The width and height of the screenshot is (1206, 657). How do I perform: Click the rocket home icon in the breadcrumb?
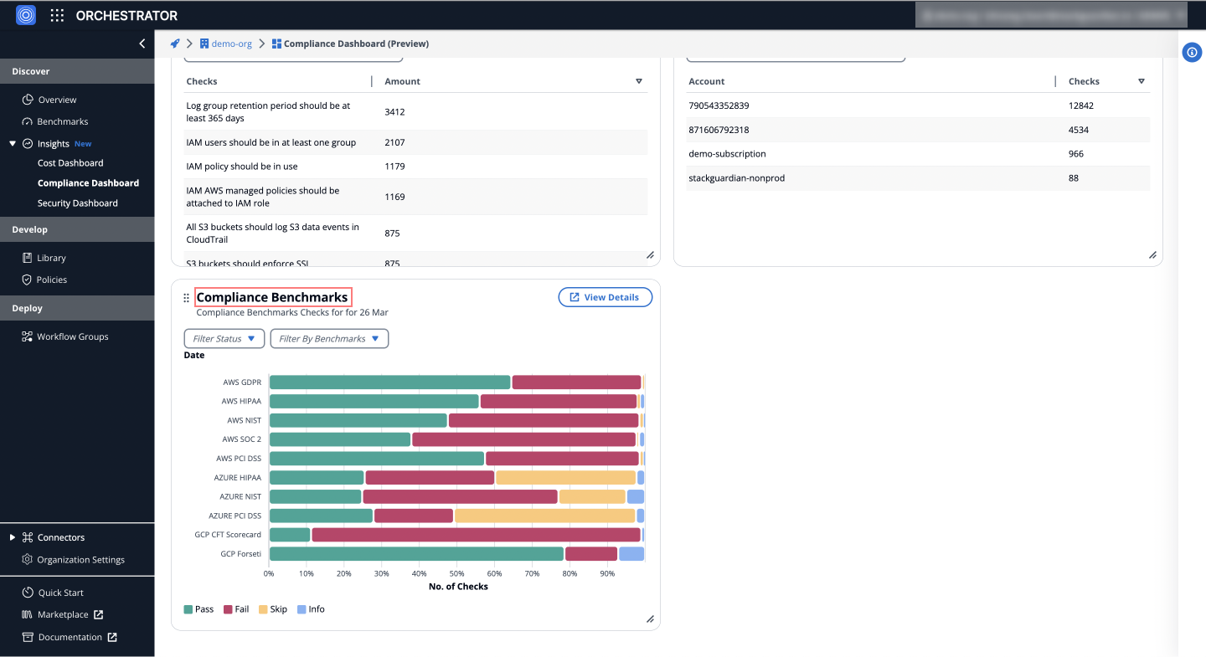(174, 44)
